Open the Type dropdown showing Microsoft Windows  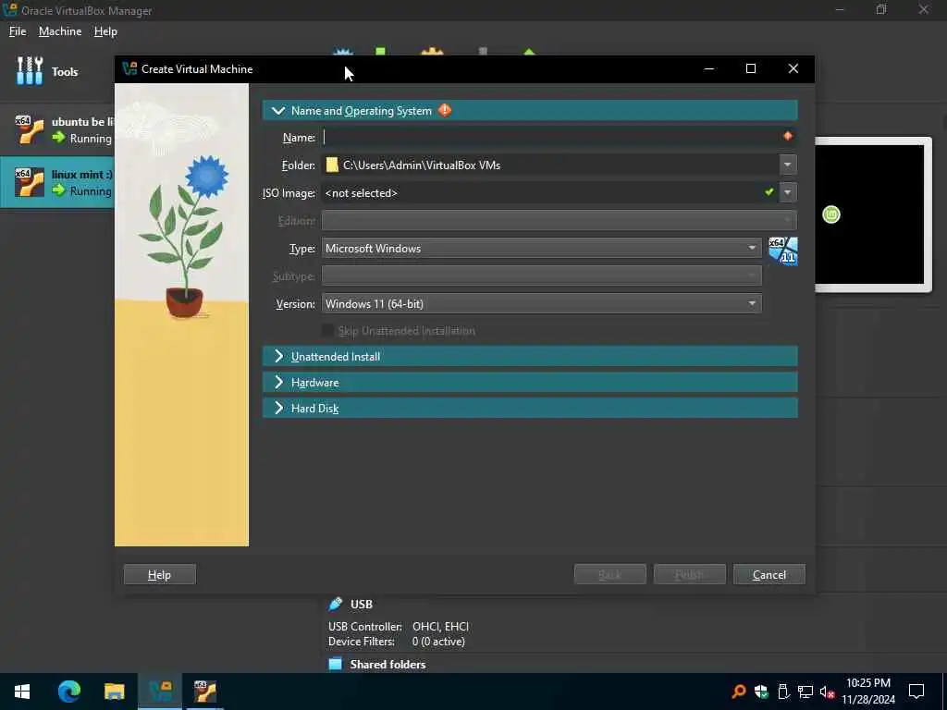[x=541, y=248]
